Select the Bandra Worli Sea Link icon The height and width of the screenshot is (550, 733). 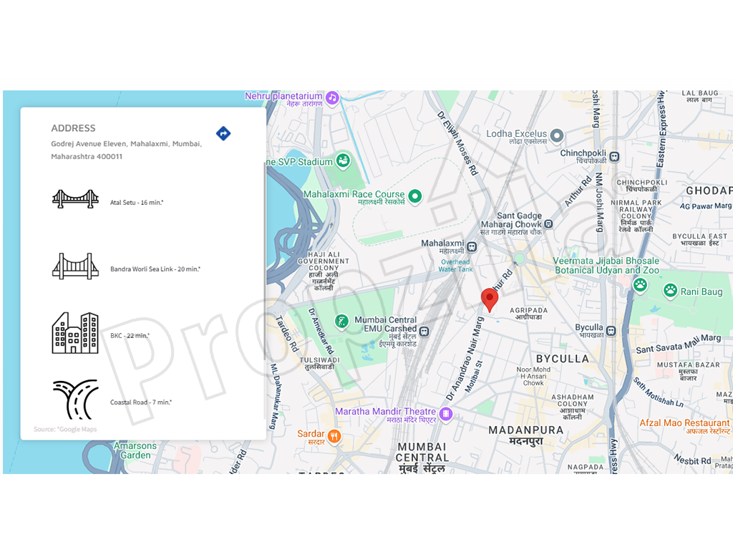click(x=75, y=266)
